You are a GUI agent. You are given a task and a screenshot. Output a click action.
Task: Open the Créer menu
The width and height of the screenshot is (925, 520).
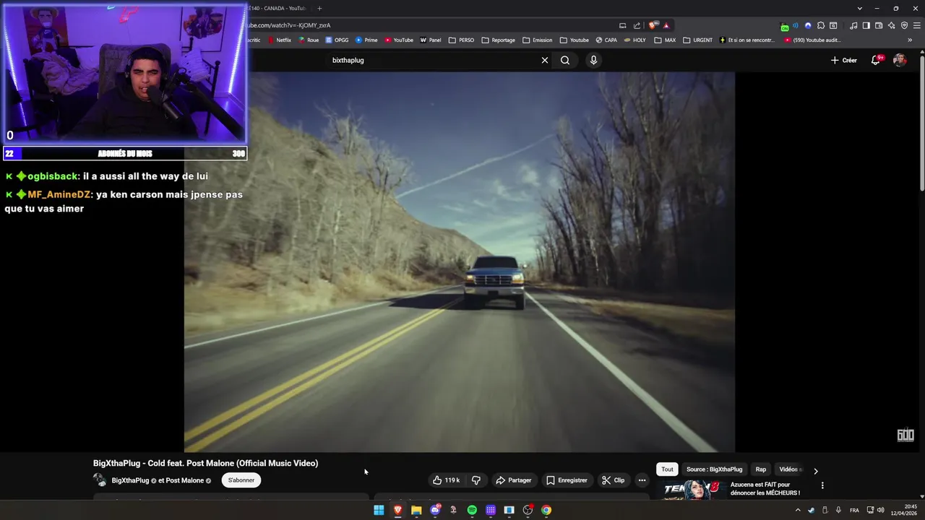[843, 60]
